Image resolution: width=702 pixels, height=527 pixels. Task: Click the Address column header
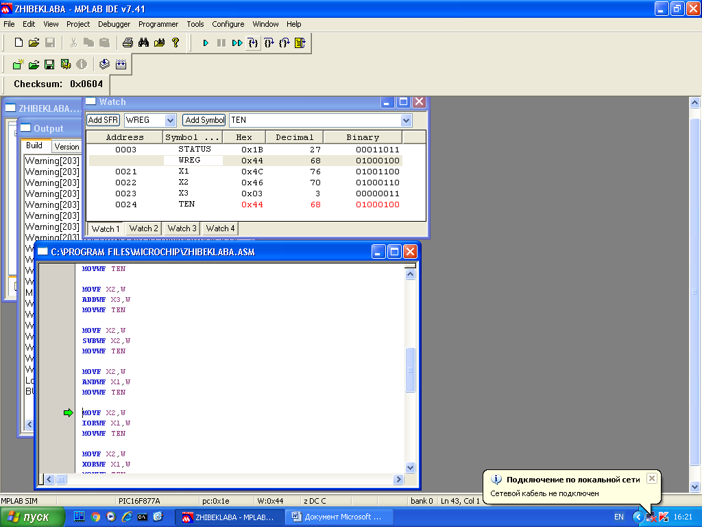(x=125, y=137)
